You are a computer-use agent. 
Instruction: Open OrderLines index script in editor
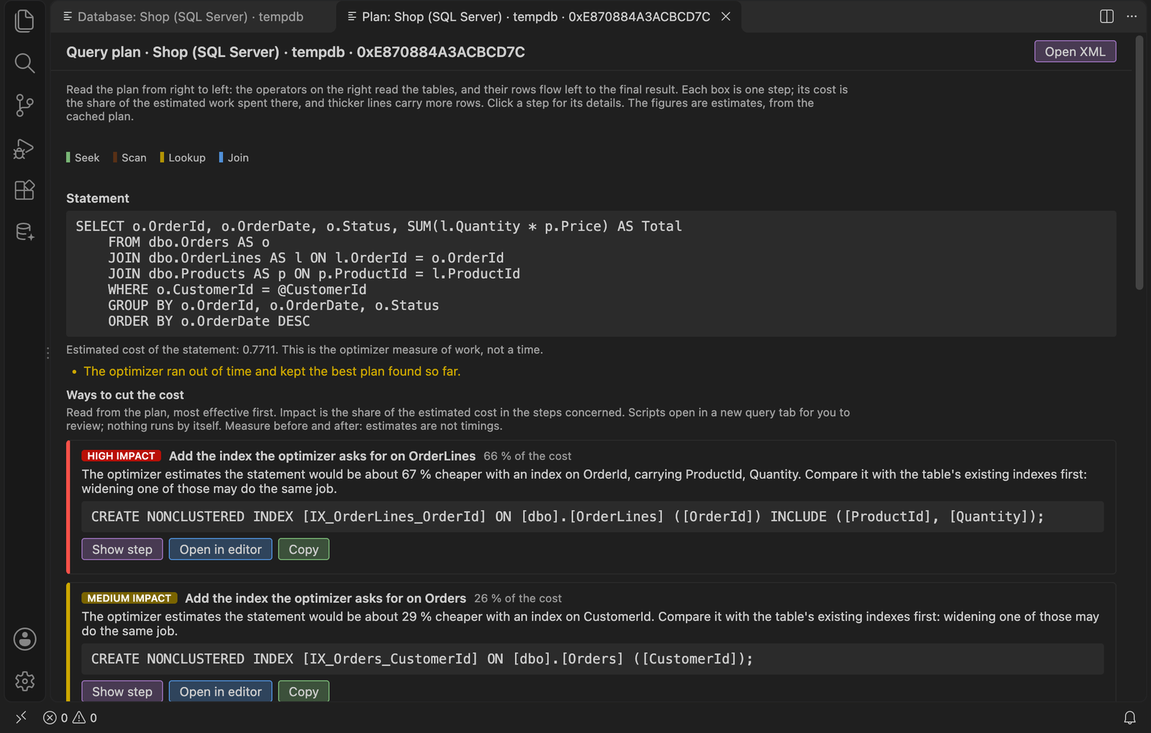tap(220, 549)
